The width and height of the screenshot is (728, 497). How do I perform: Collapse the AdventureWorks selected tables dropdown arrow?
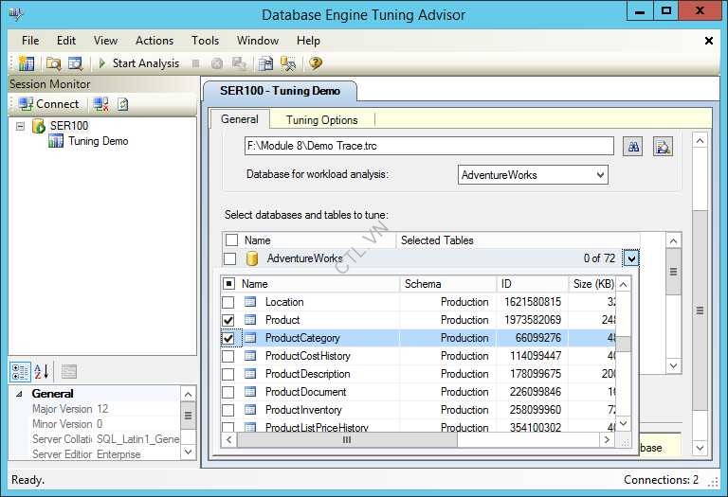631,258
